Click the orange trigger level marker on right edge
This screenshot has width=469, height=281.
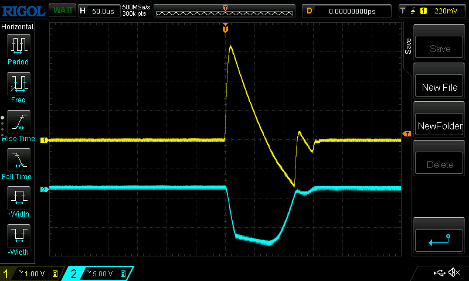[406, 134]
